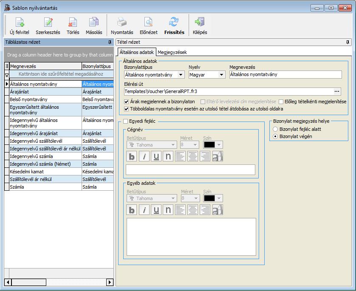Image resolution: width=356 pixels, height=291 pixels.
Task: Switch to the Általános adatok tab
Action: [x=137, y=52]
